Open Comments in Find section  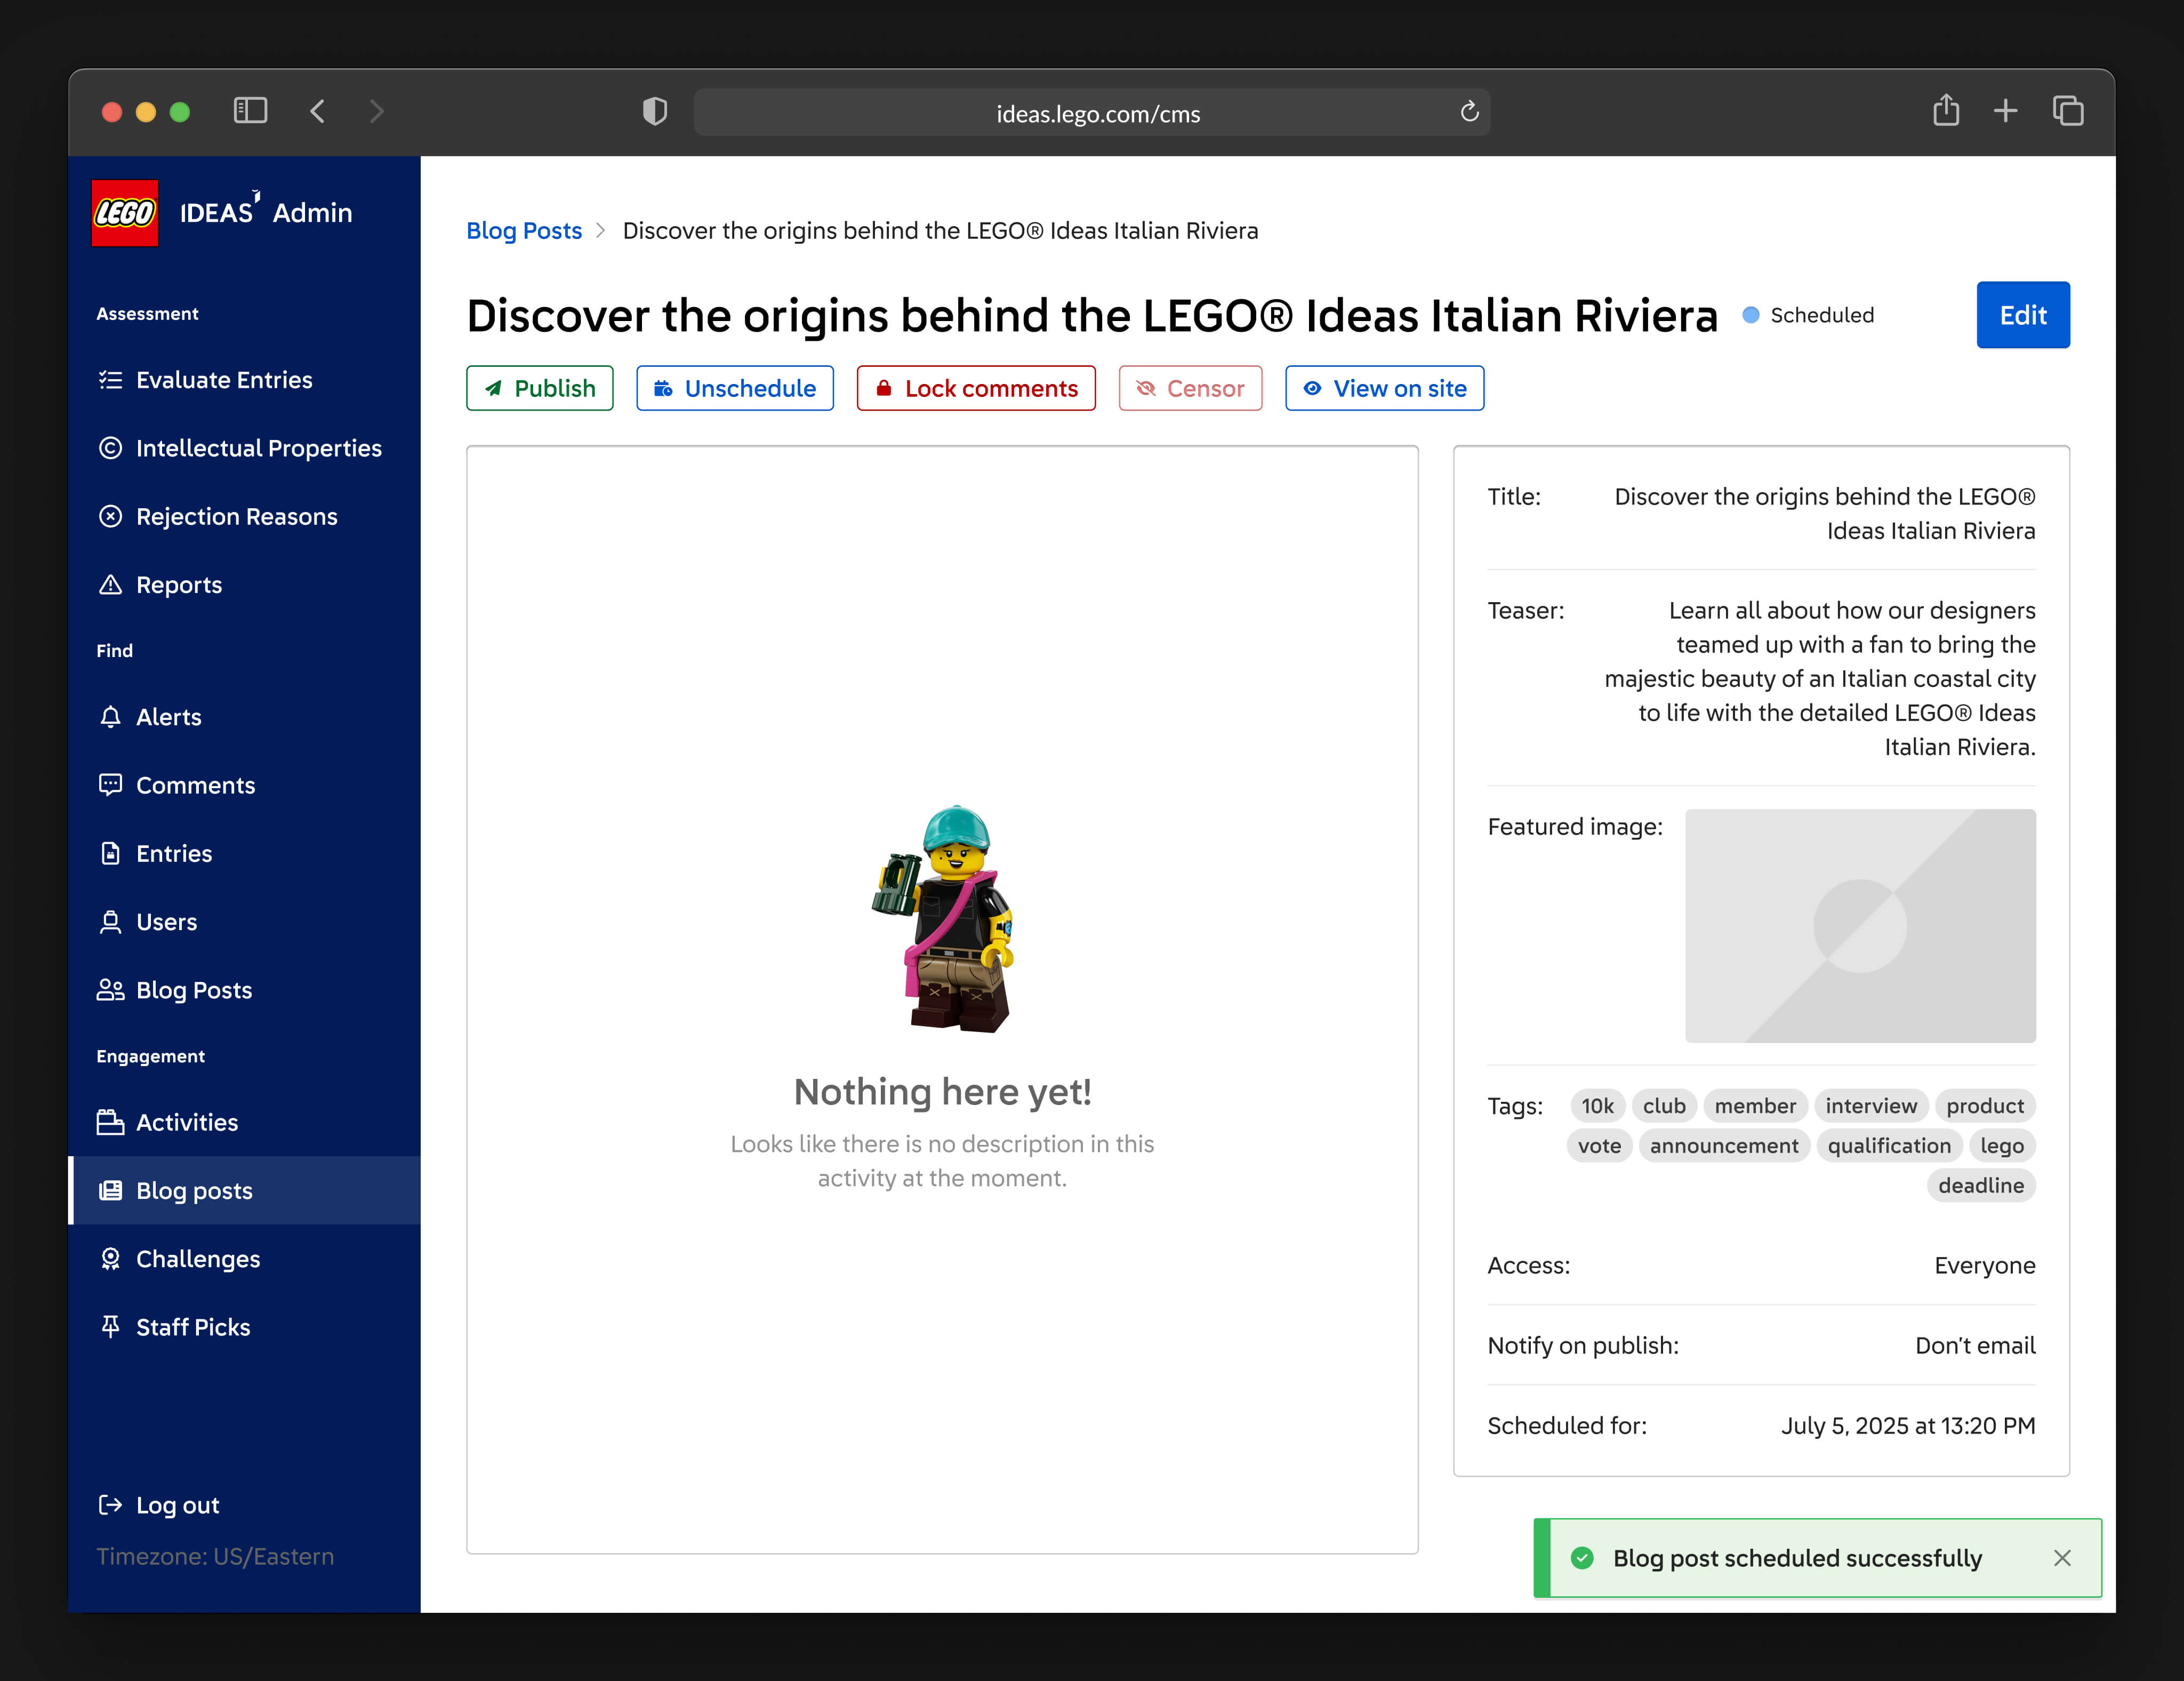[x=244, y=785]
